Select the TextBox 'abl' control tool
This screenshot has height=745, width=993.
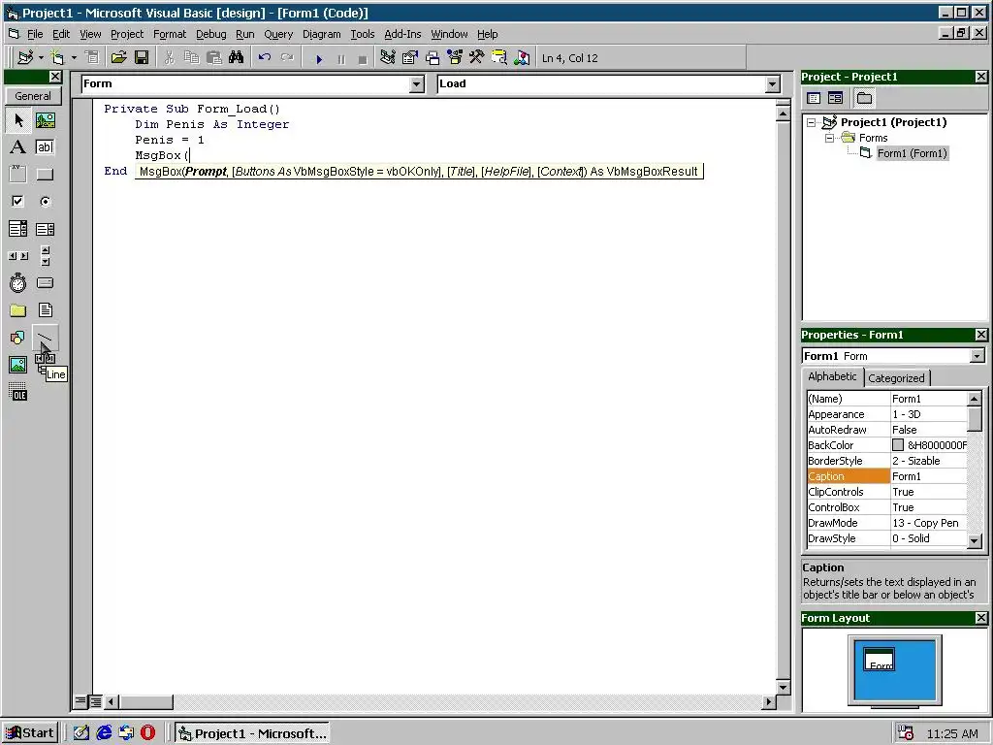45,147
